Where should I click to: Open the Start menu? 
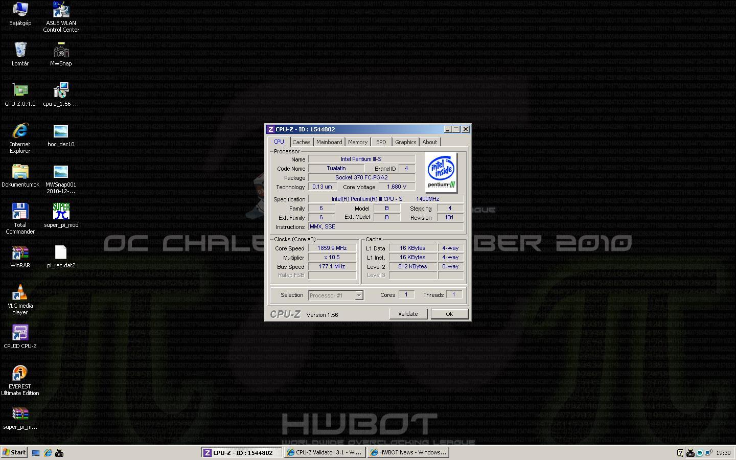pos(14,452)
